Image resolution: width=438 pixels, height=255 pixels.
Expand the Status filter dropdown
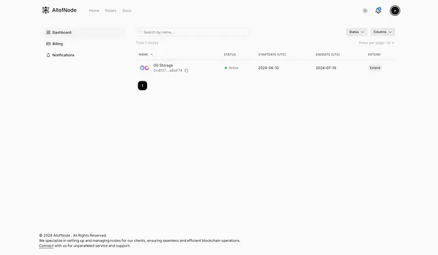coord(357,32)
